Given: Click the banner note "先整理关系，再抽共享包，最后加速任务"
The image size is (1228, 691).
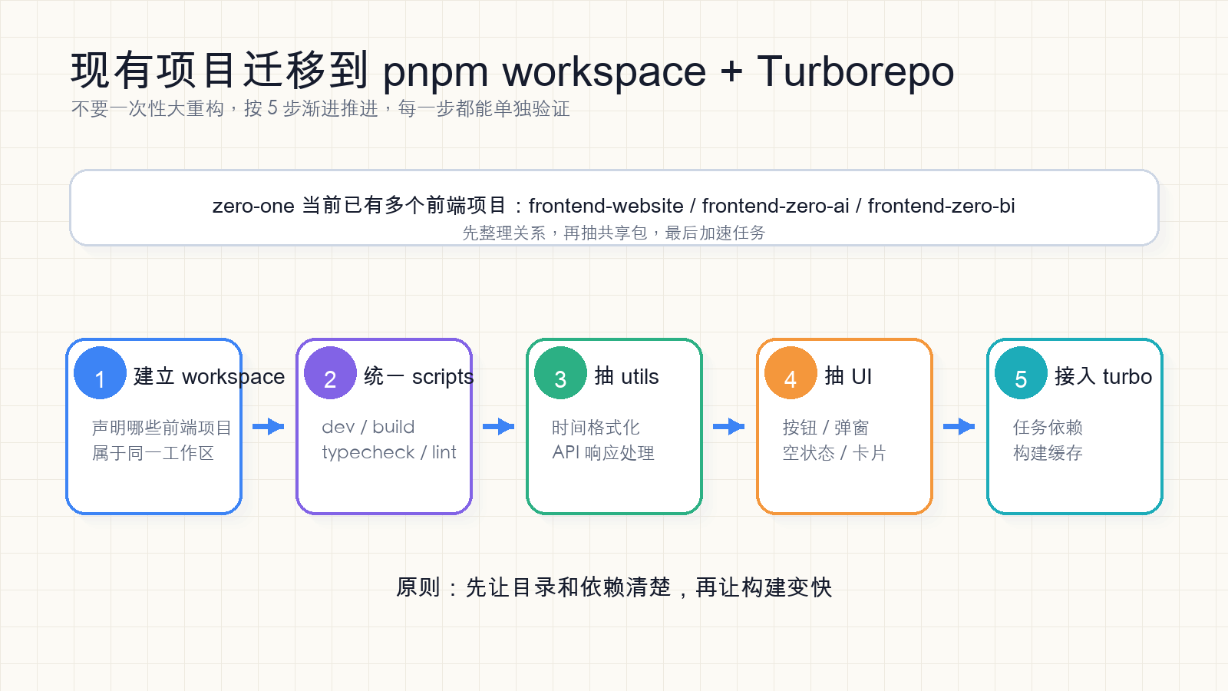Looking at the screenshot, I should coord(614,233).
